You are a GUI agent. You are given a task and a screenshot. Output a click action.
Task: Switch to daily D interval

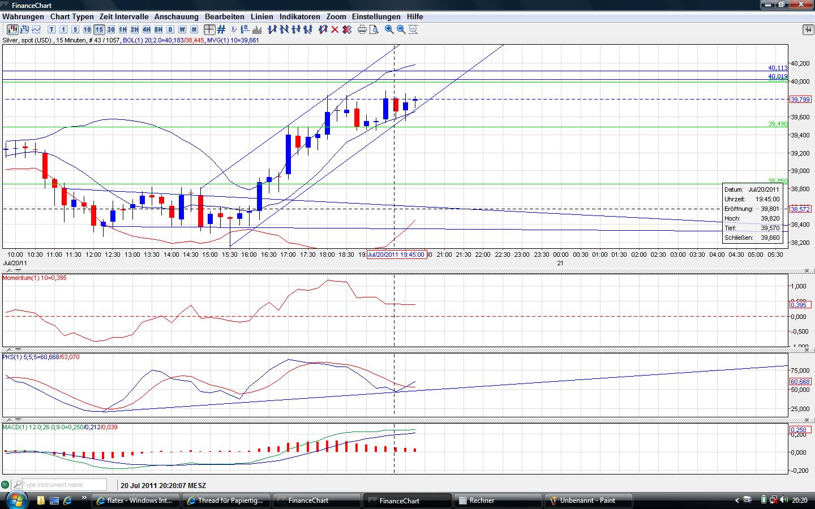(x=170, y=29)
